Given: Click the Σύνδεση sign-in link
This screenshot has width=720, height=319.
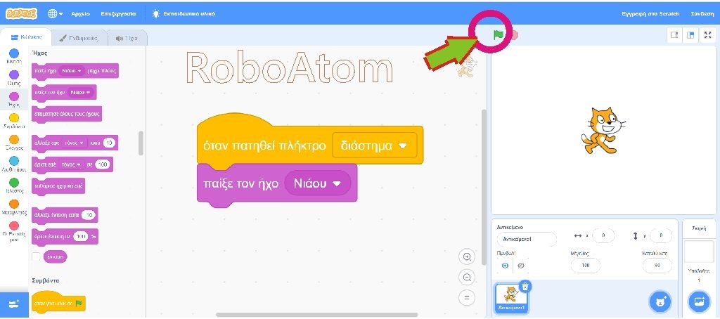Looking at the screenshot, I should coord(702,14).
